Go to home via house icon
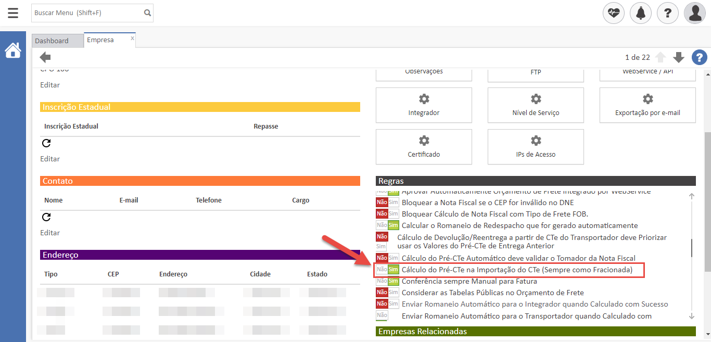711x342 pixels. point(13,50)
